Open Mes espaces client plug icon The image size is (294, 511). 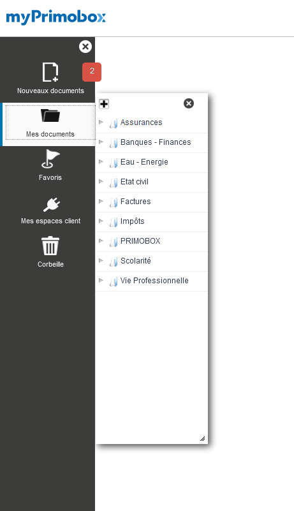[x=52, y=204]
